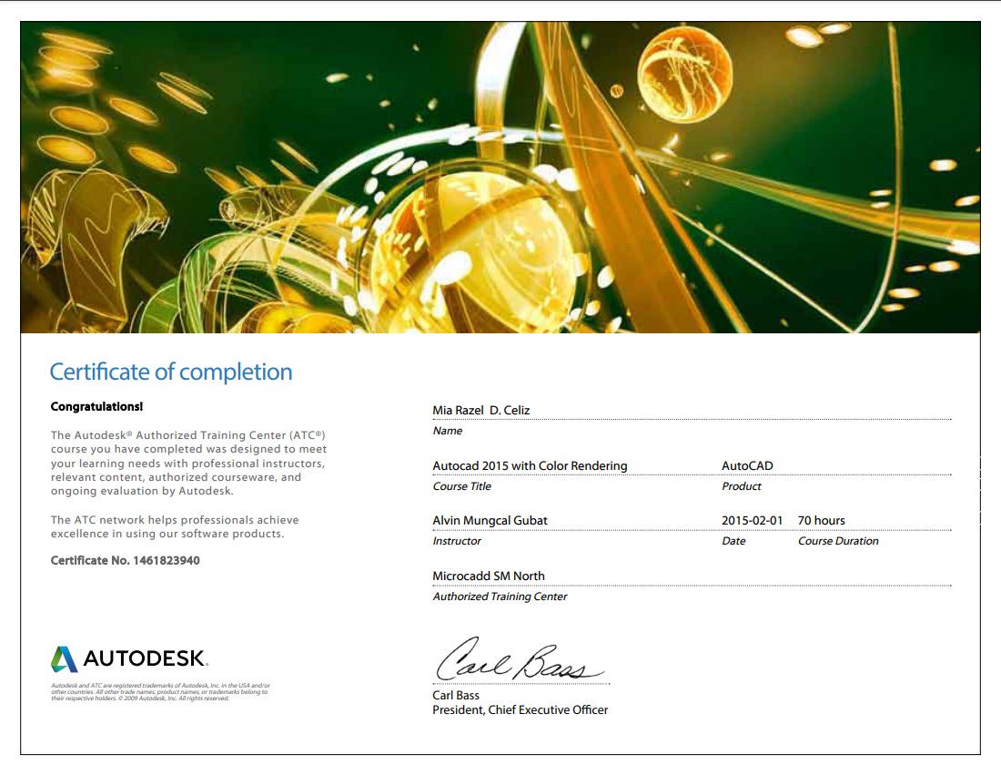The height and width of the screenshot is (775, 1001).
Task: Click the paragraph 'The ATC network helps professionals'
Action: coord(175,527)
